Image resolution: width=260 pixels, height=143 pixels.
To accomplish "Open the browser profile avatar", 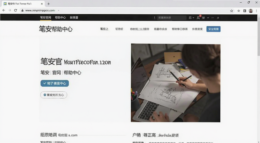I will (x=251, y=11).
